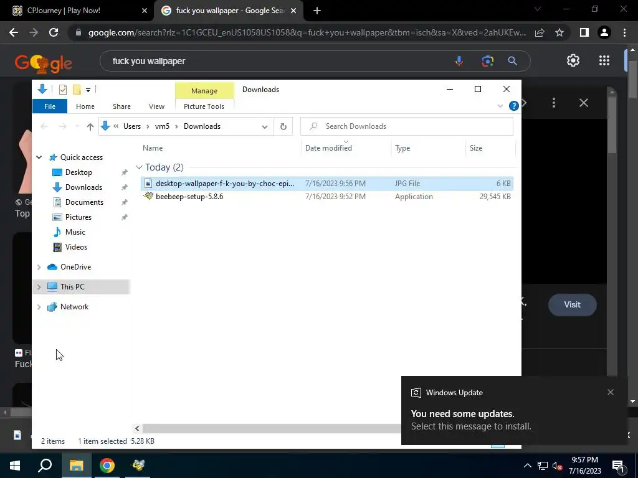Viewport: 638px width, 478px height.
Task: Open the recent locations dropdown arrow
Action: point(77,126)
